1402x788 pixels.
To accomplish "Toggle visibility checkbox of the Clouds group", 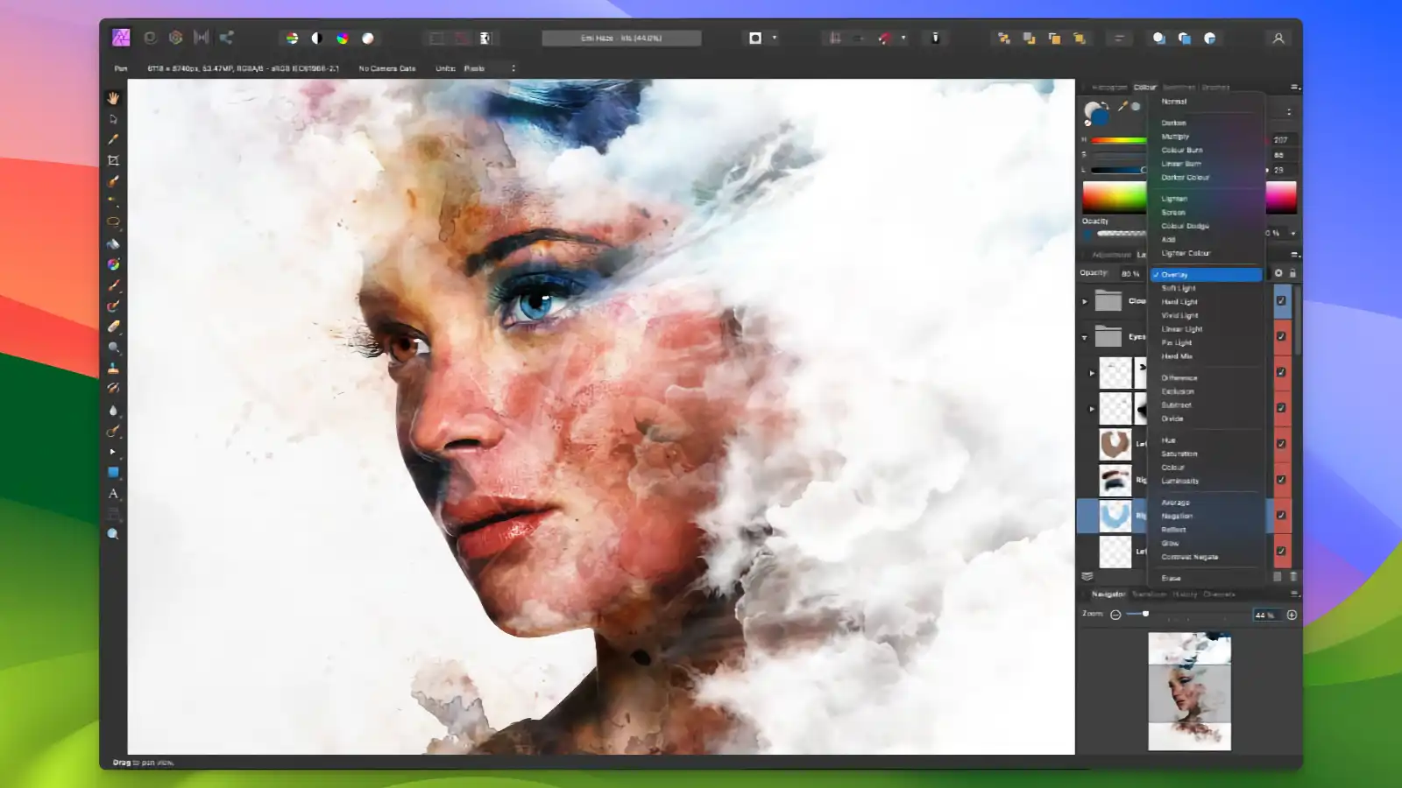I will point(1280,300).
